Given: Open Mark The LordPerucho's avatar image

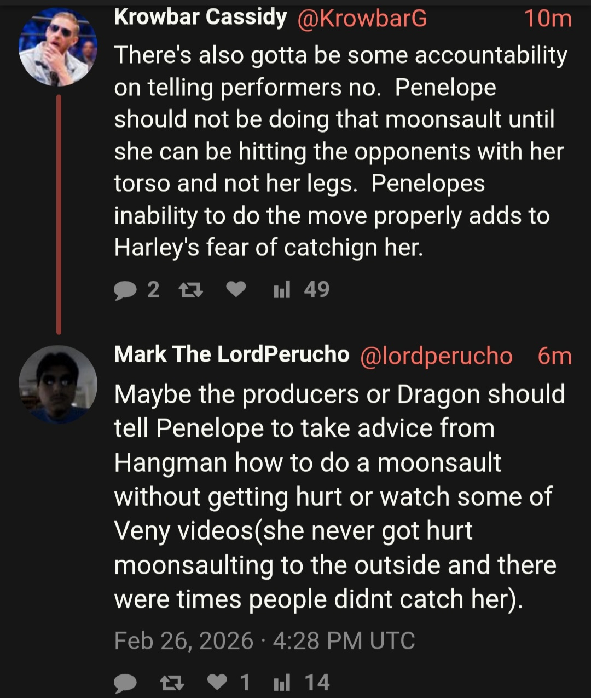Looking at the screenshot, I should (58, 384).
